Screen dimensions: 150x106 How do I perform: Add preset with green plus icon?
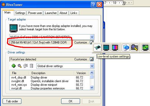point(14,66)
